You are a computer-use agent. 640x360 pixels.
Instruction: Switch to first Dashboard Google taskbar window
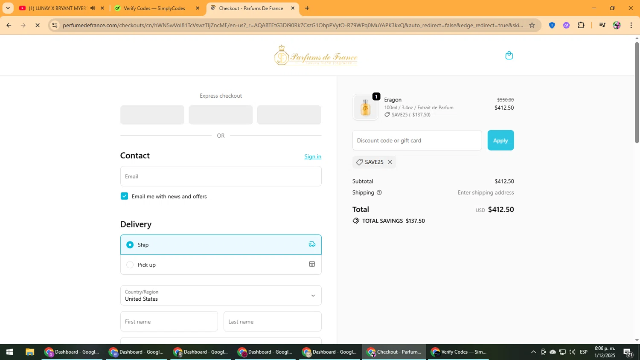click(x=72, y=352)
